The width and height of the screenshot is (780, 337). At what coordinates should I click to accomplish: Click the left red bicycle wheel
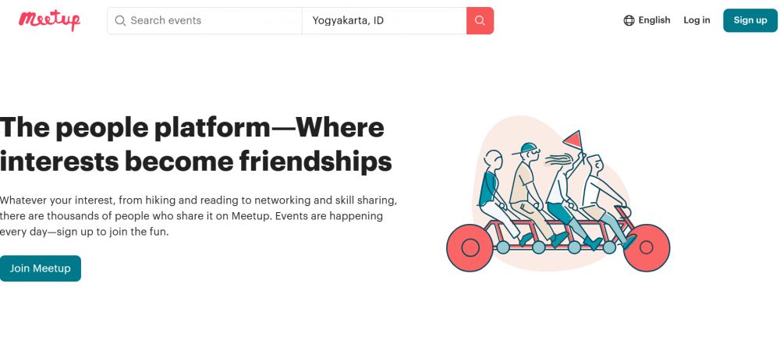(x=470, y=248)
